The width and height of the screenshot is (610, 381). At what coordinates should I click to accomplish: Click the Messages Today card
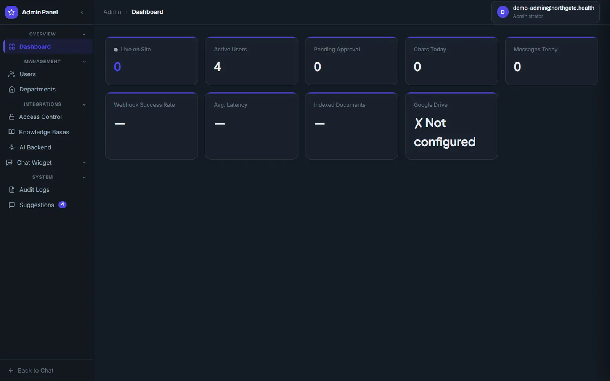click(x=551, y=61)
